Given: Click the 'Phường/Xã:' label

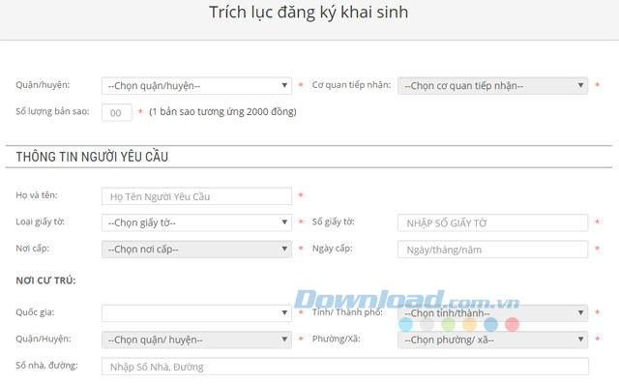Looking at the screenshot, I should (x=336, y=339).
